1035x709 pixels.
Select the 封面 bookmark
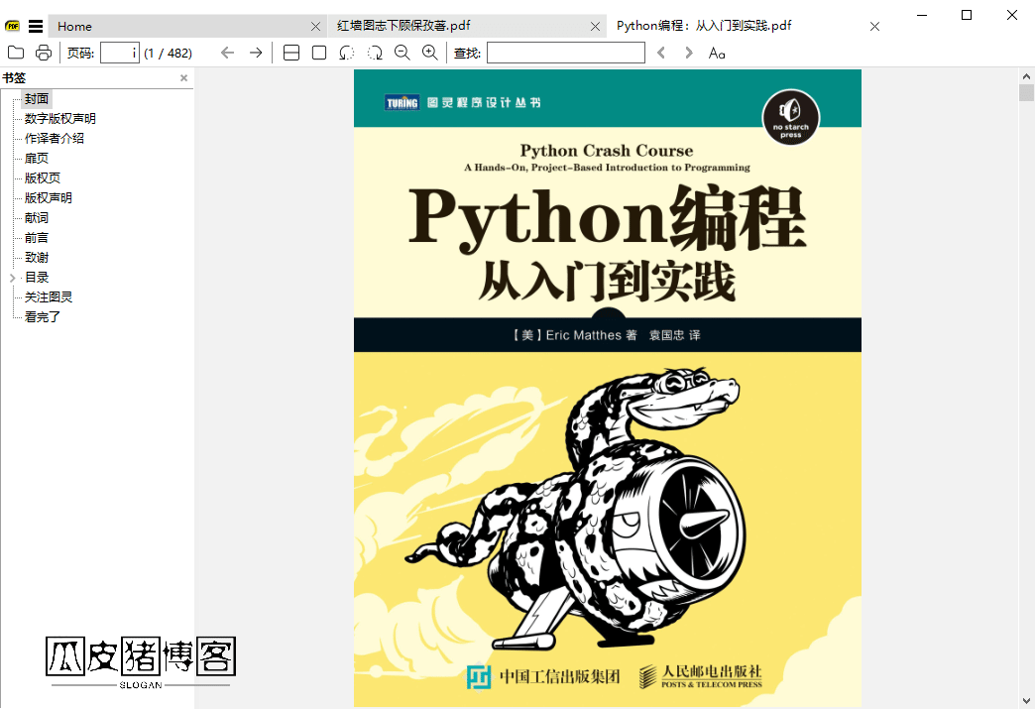tap(37, 99)
